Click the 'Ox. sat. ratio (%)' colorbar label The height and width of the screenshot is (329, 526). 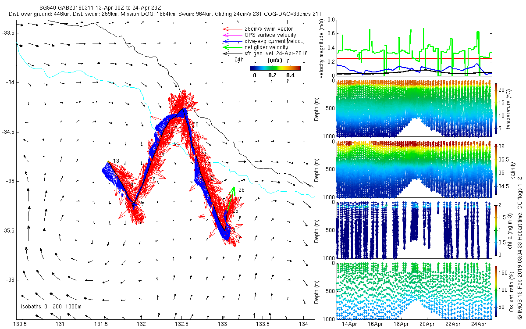click(512, 291)
